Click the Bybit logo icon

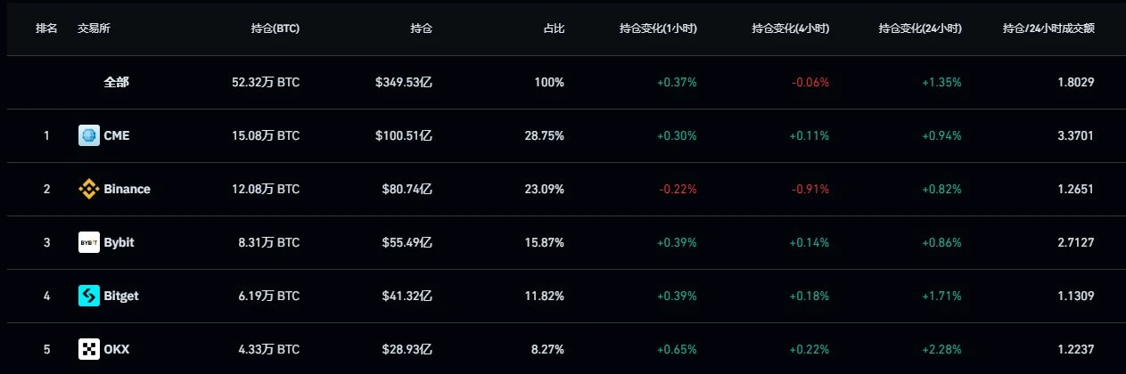click(89, 242)
